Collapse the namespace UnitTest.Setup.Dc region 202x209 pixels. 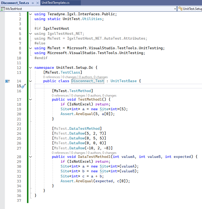31,68
